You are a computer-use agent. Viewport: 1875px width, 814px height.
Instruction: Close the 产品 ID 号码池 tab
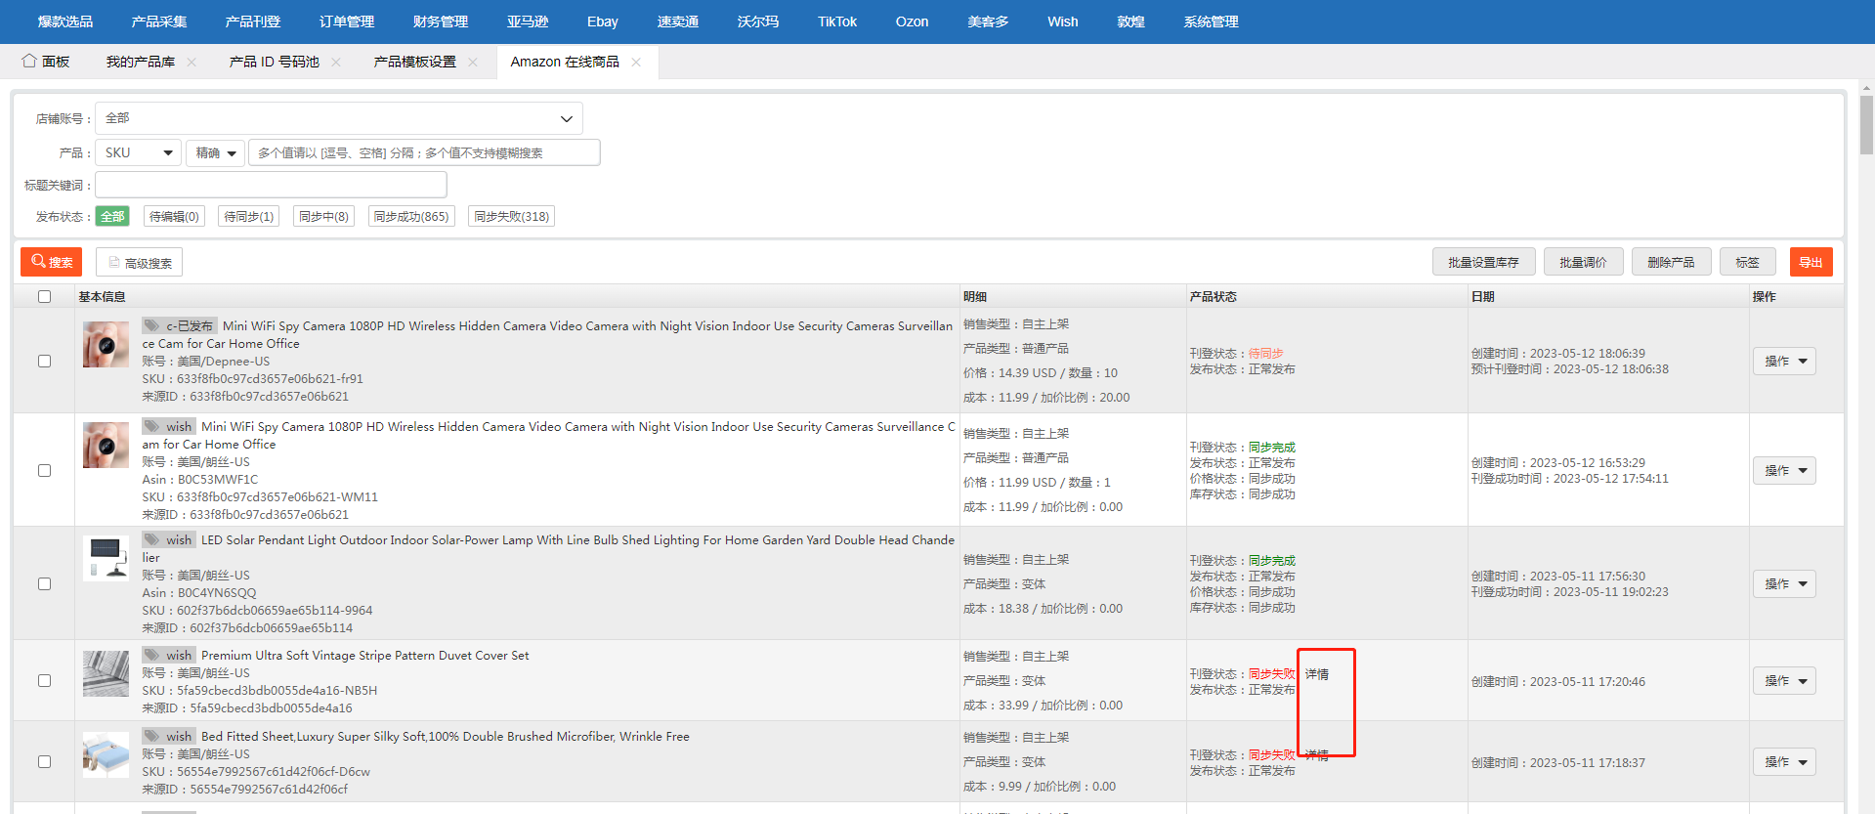coord(336,62)
